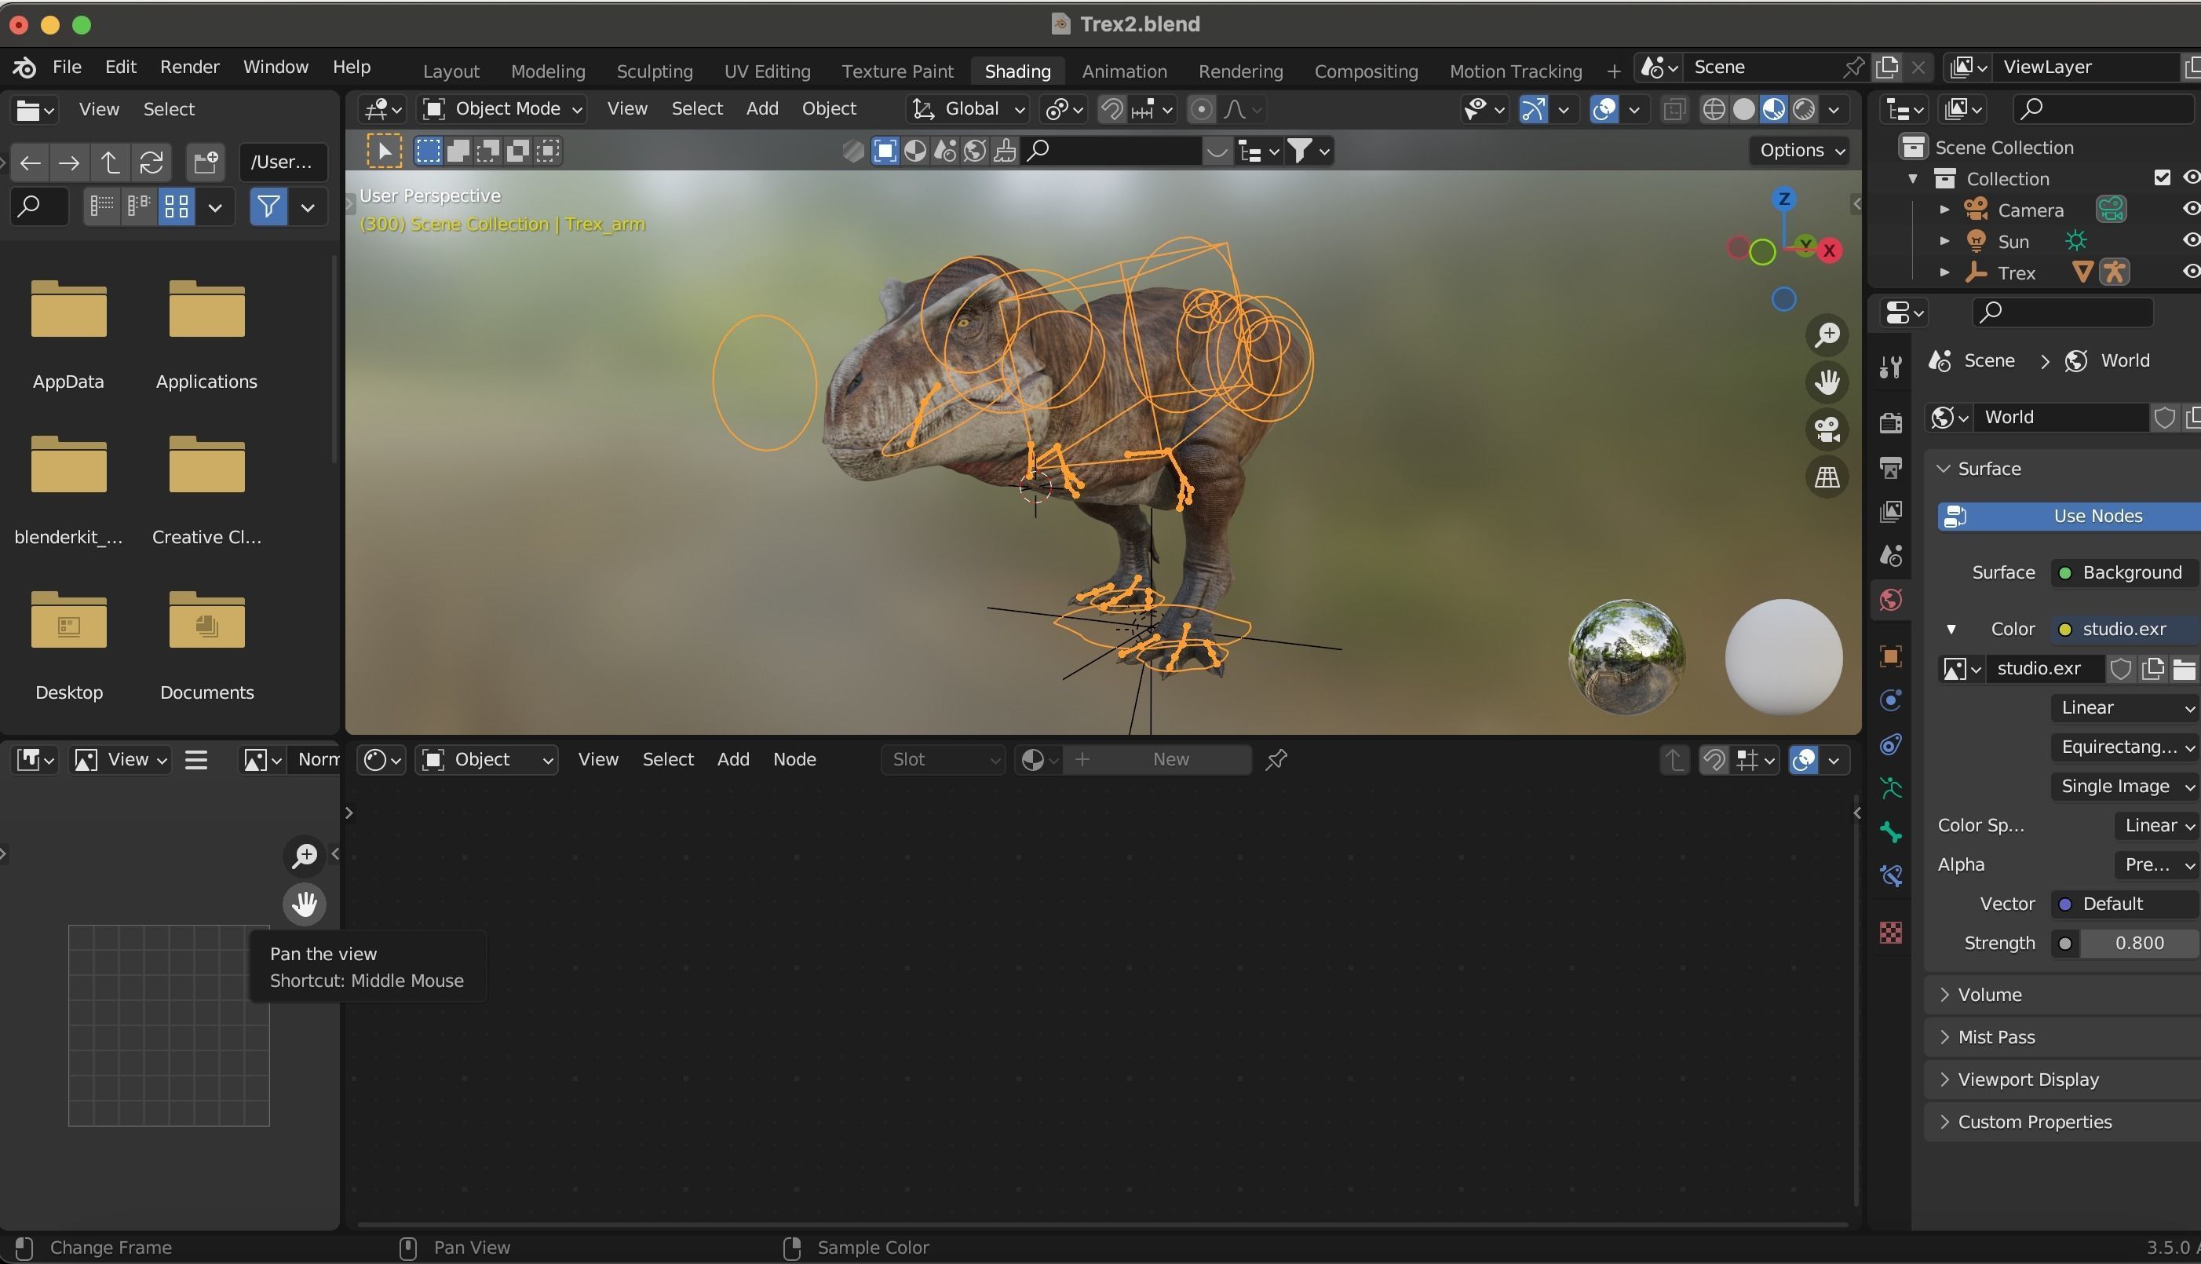The width and height of the screenshot is (2201, 1264).
Task: Open the Window menu
Action: 275,67
